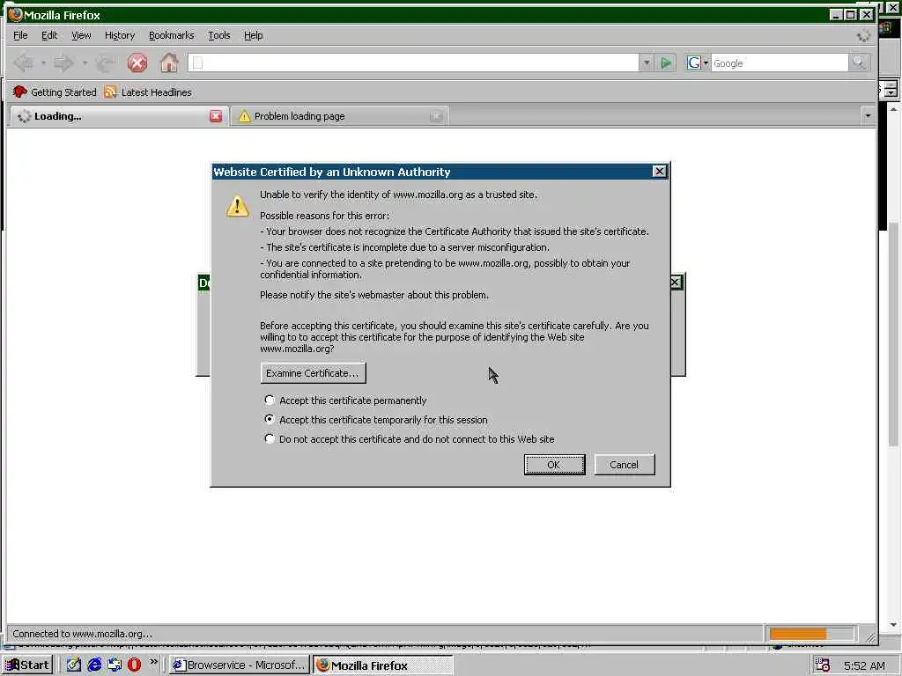Go to the Home page icon
The width and height of the screenshot is (902, 676).
click(168, 62)
